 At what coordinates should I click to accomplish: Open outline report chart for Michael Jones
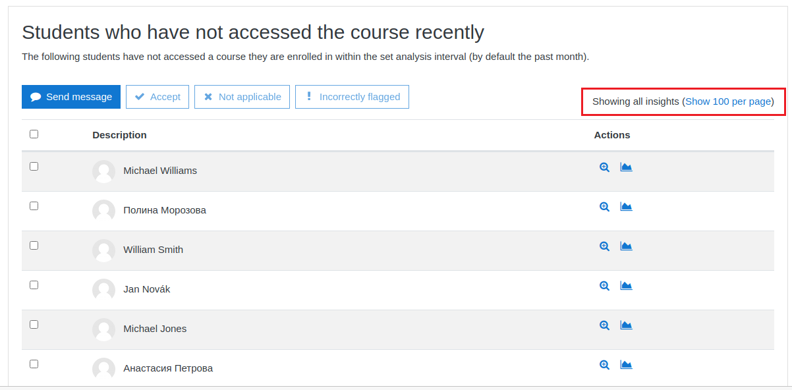626,325
